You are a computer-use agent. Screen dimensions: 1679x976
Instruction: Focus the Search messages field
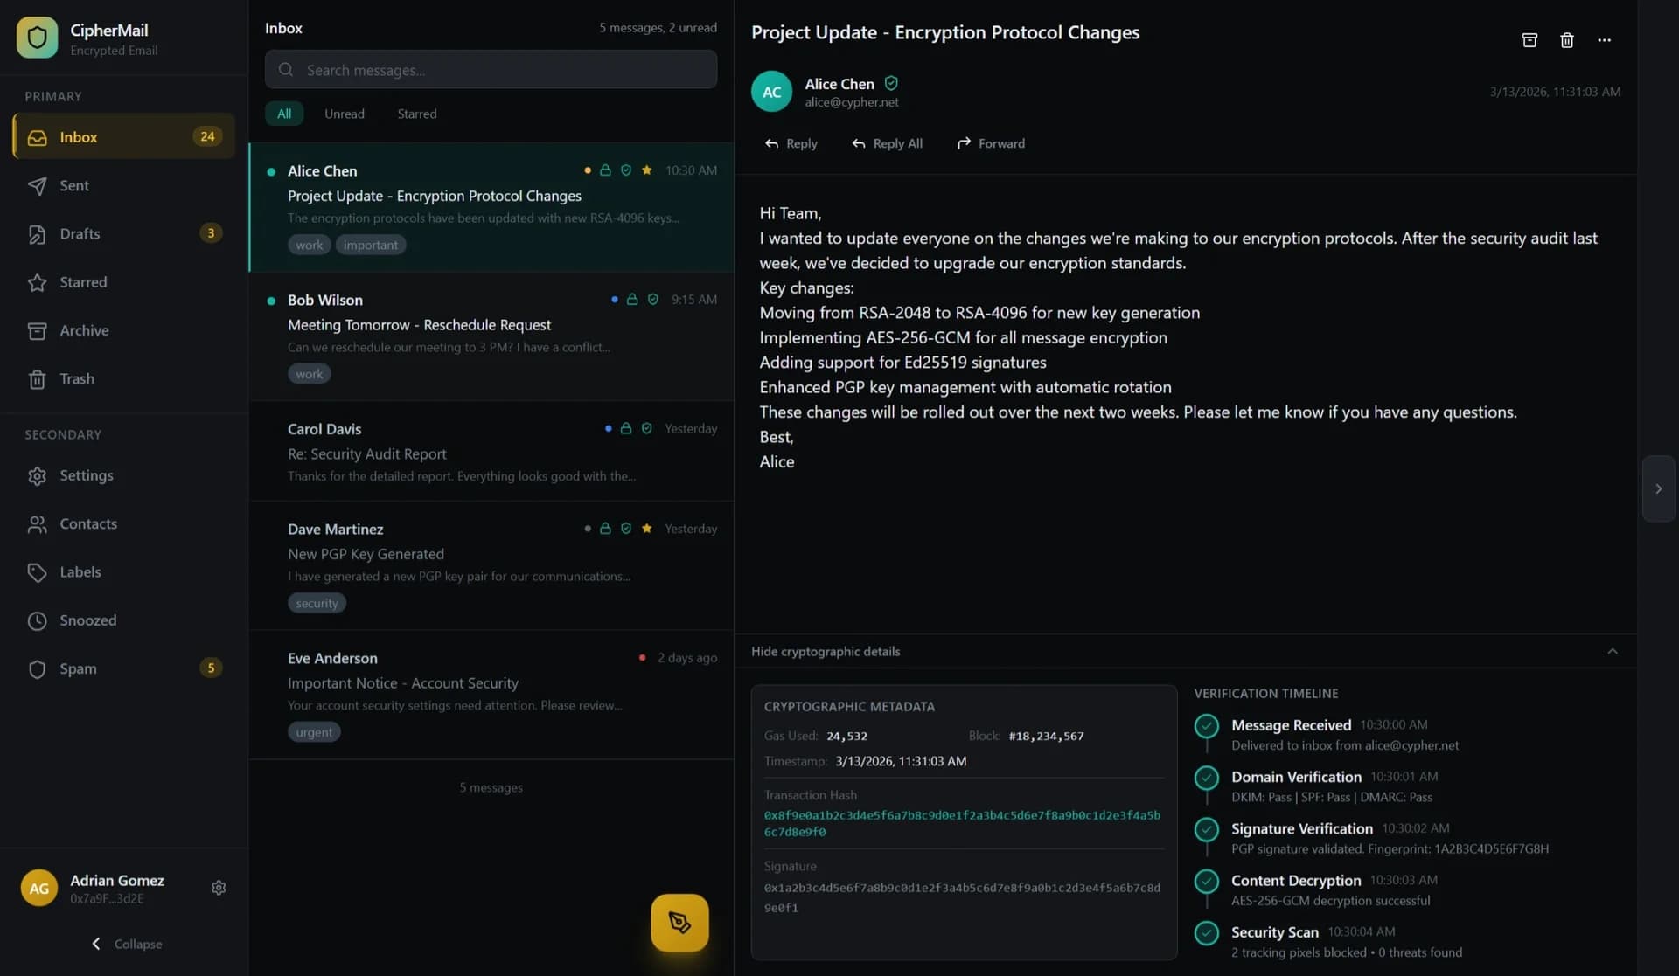[491, 70]
